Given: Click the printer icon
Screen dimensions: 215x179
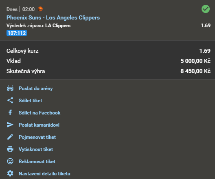Looking at the screenshot, I should (x=10, y=149).
